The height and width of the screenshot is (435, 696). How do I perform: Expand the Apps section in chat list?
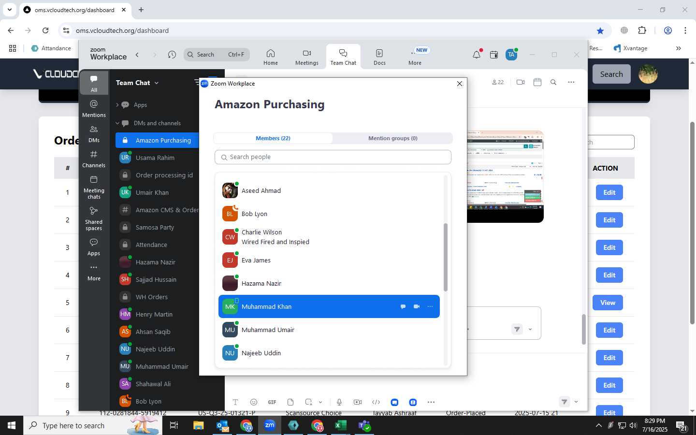[x=117, y=105]
